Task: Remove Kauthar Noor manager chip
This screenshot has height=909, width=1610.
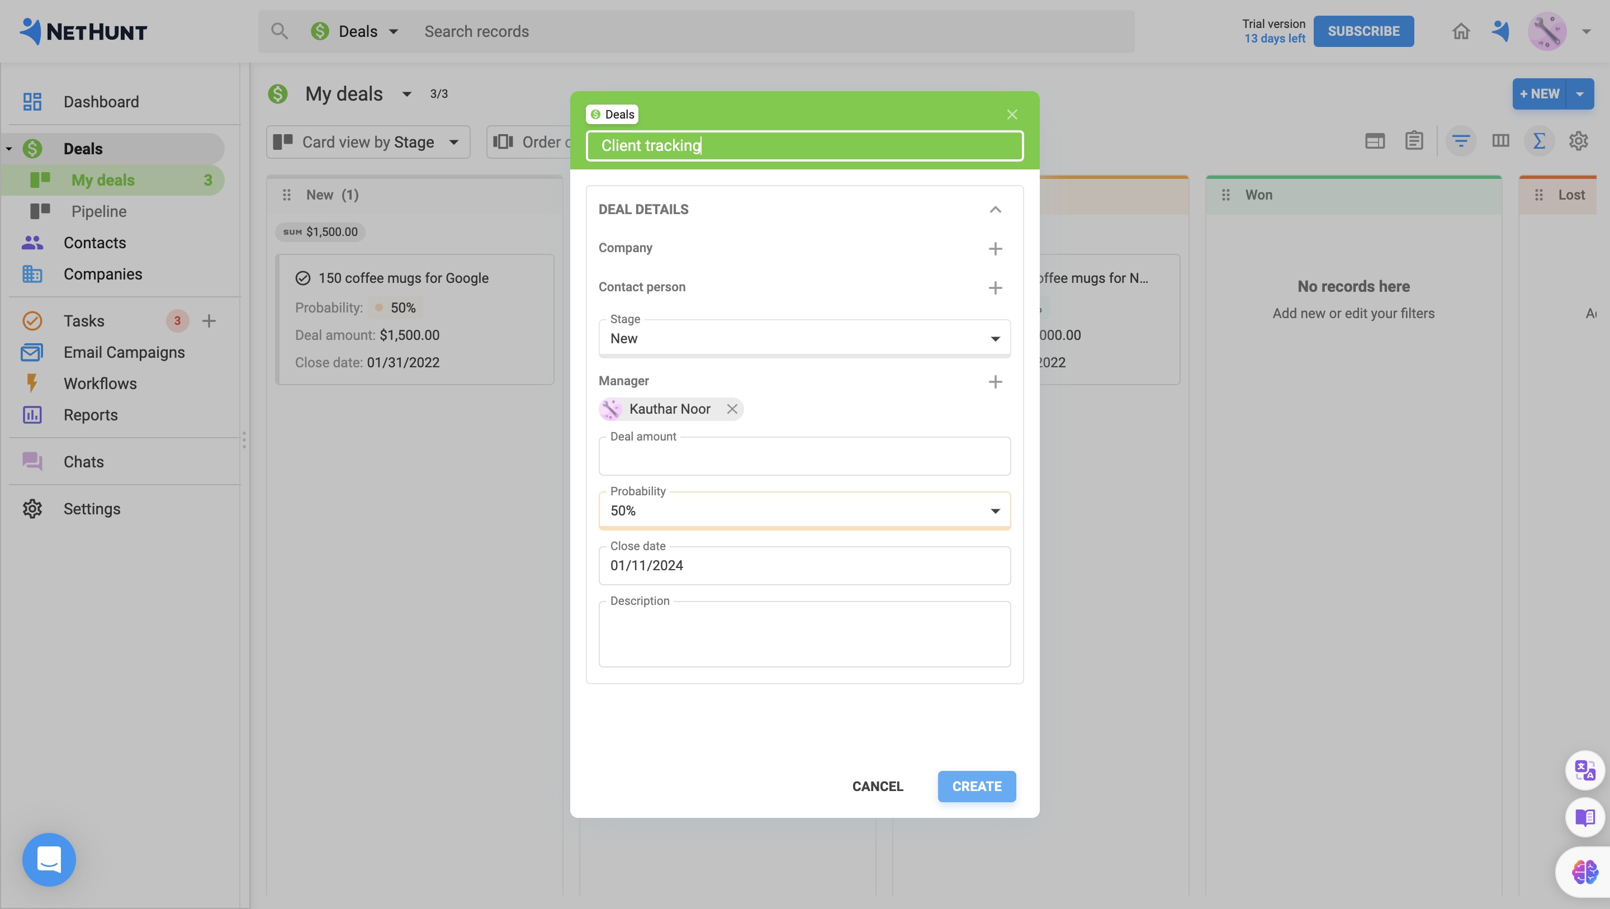Action: 732,409
